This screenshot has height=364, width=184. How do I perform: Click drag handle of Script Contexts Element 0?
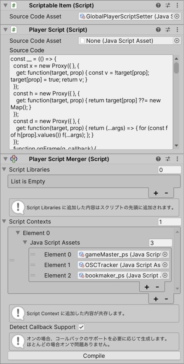[x=12, y=260]
